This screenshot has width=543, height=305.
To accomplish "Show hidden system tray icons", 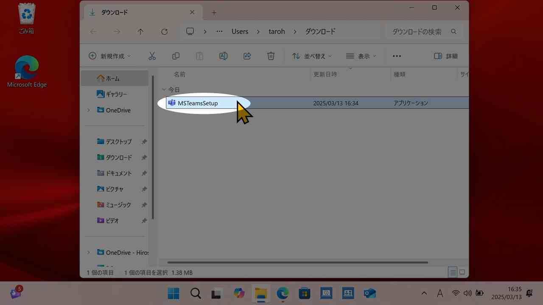I will (x=424, y=293).
